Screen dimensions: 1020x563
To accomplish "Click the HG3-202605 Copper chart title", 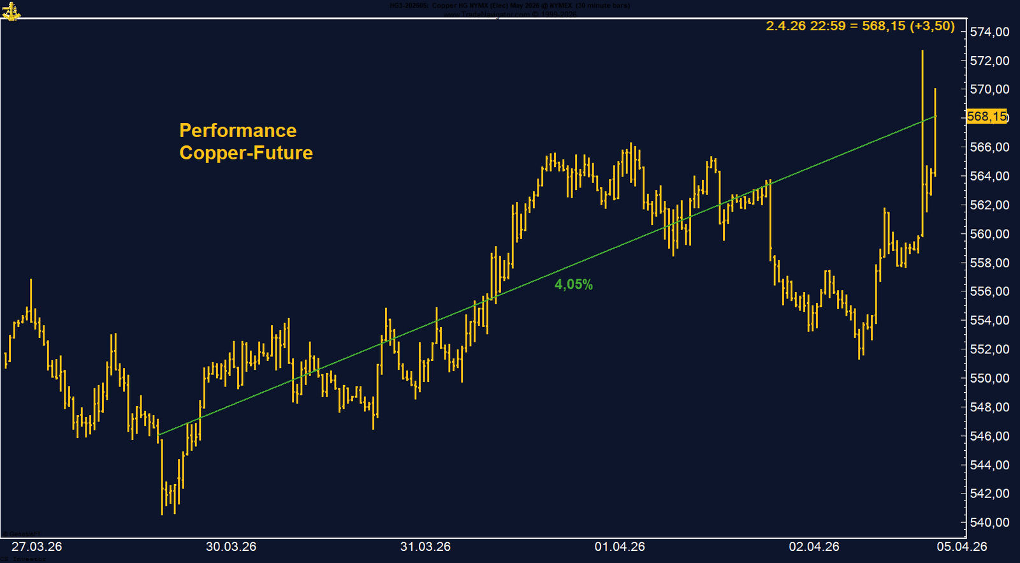I will tap(509, 6).
